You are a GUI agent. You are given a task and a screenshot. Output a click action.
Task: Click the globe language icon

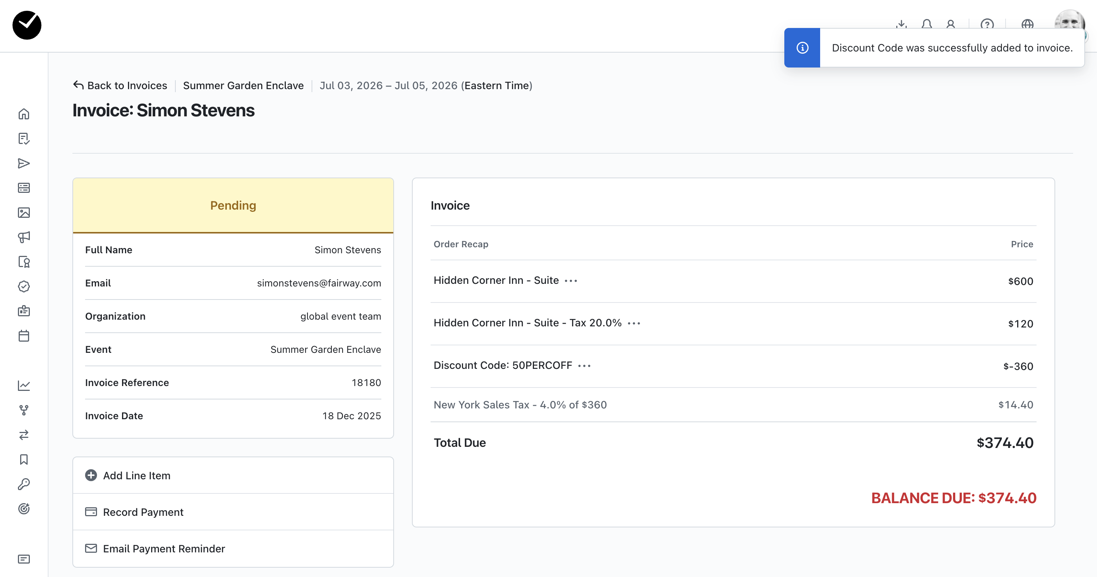click(1027, 24)
